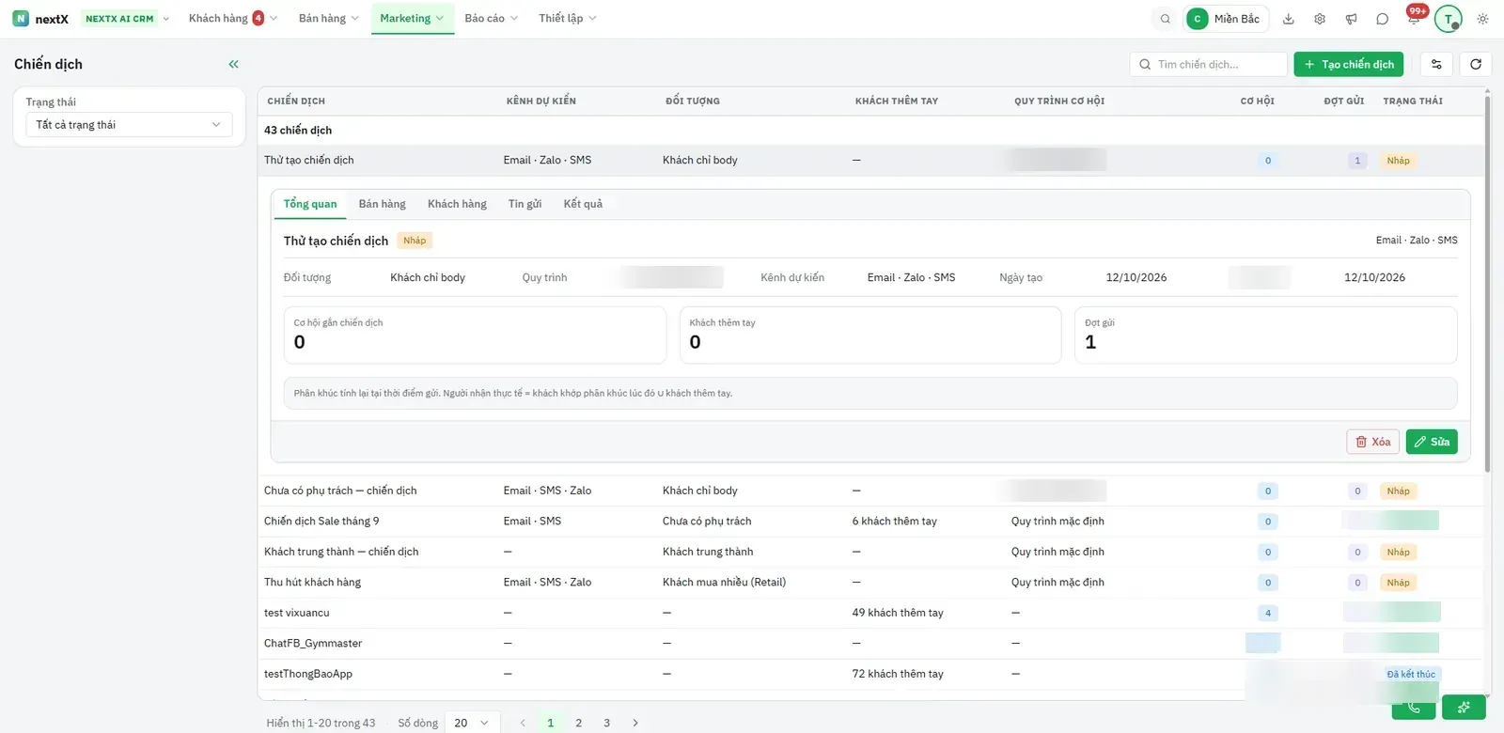
Task: Click the Xóa delete button
Action: click(1372, 442)
